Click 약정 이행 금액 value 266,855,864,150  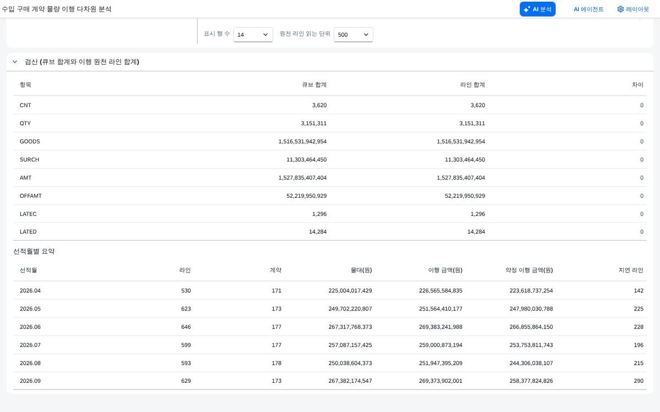530,326
